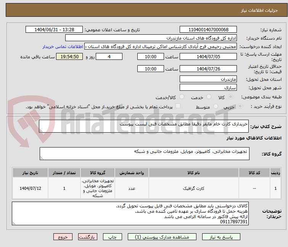Click the announcement date field 1404/06/31 - 13:28
The image size is (288, 247).
pyautogui.click(x=54, y=30)
